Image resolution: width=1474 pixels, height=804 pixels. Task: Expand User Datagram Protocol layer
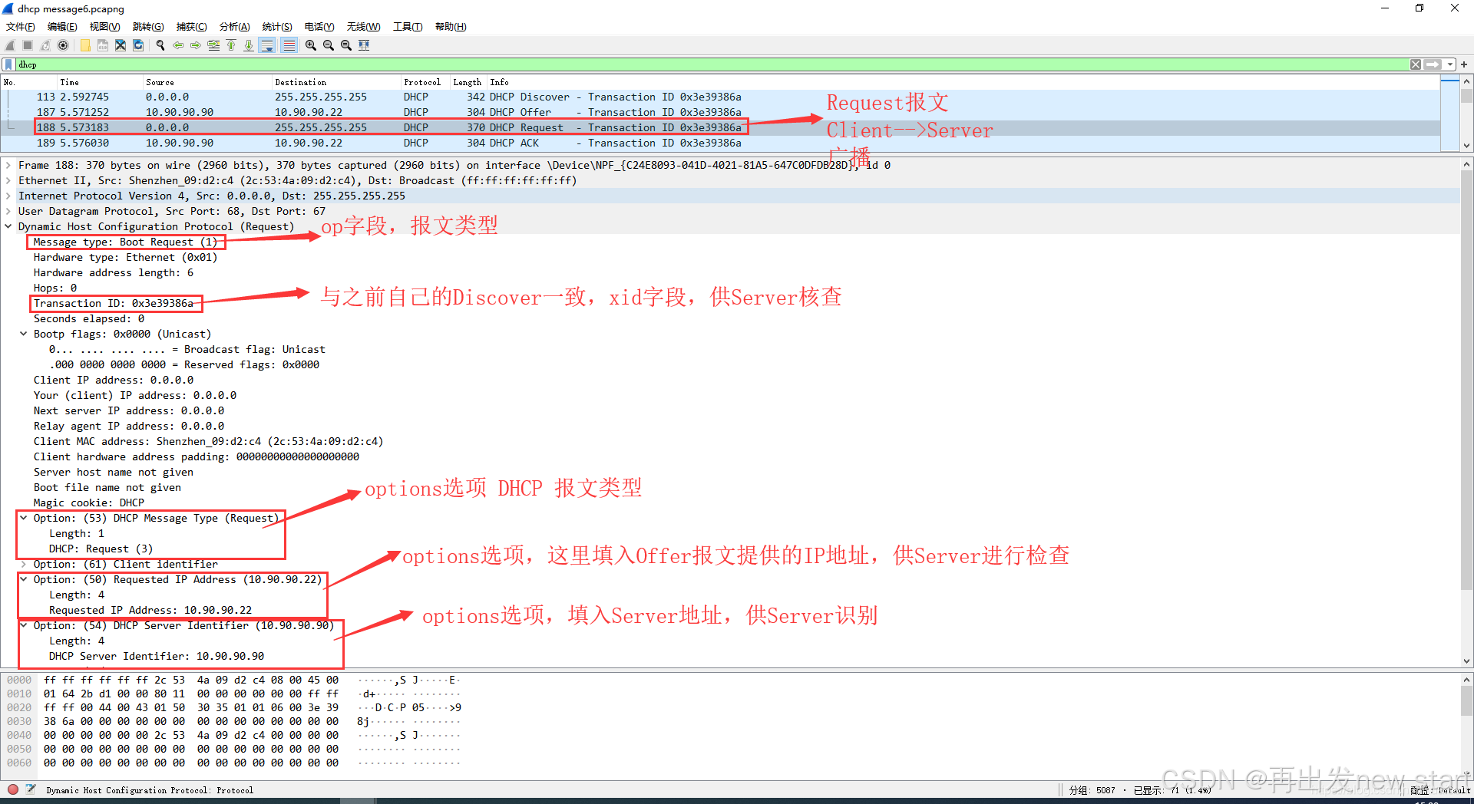[8, 211]
